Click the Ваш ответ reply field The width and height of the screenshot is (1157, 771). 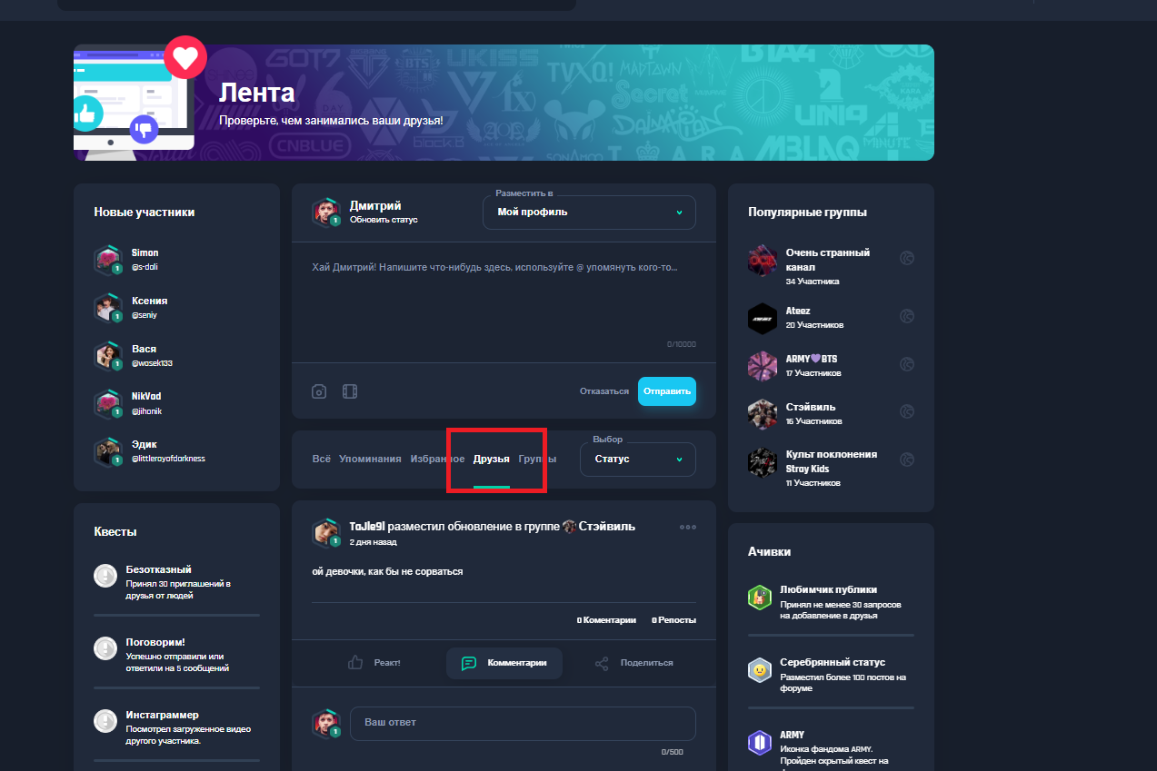point(522,723)
